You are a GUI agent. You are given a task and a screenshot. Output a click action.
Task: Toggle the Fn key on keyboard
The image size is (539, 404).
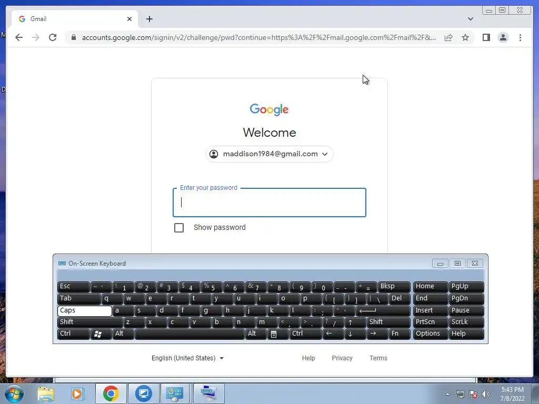400,334
